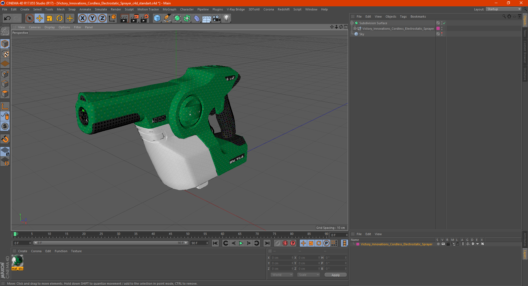The image size is (528, 286).
Task: Select the Live Selection tool
Action: [29, 18]
